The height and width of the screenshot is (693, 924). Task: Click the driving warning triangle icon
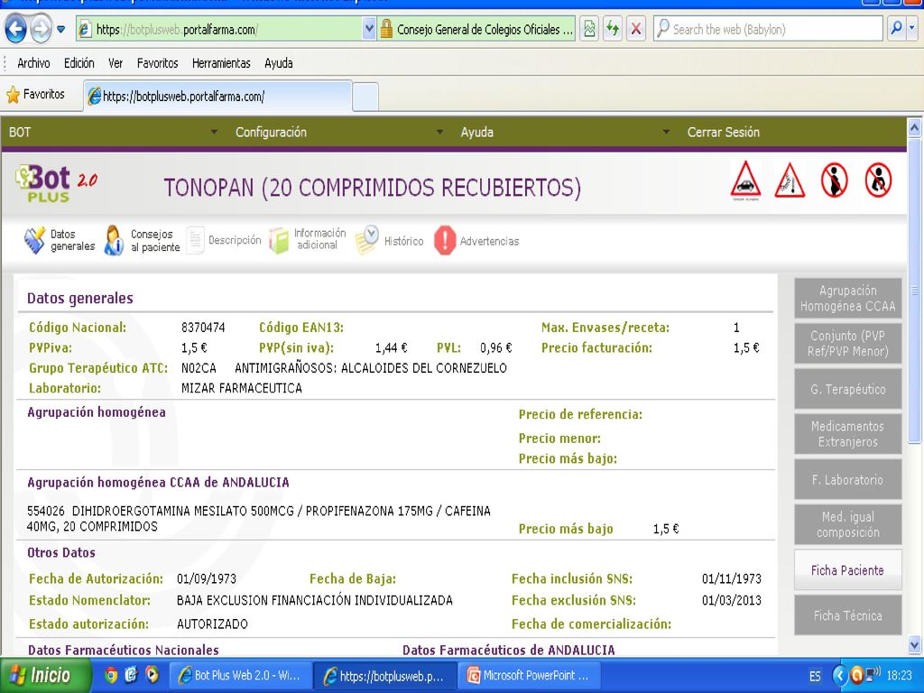(745, 180)
